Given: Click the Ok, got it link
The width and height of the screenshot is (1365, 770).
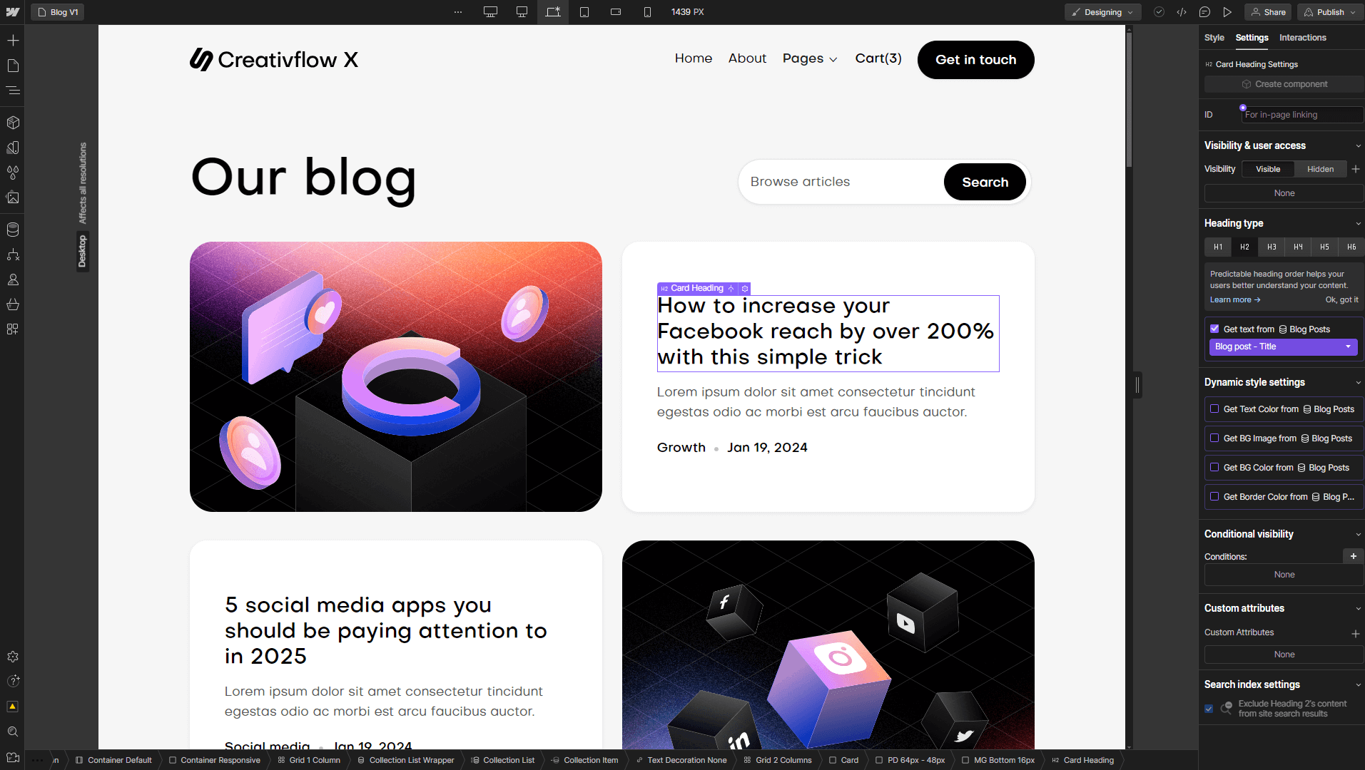Looking at the screenshot, I should [x=1341, y=299].
